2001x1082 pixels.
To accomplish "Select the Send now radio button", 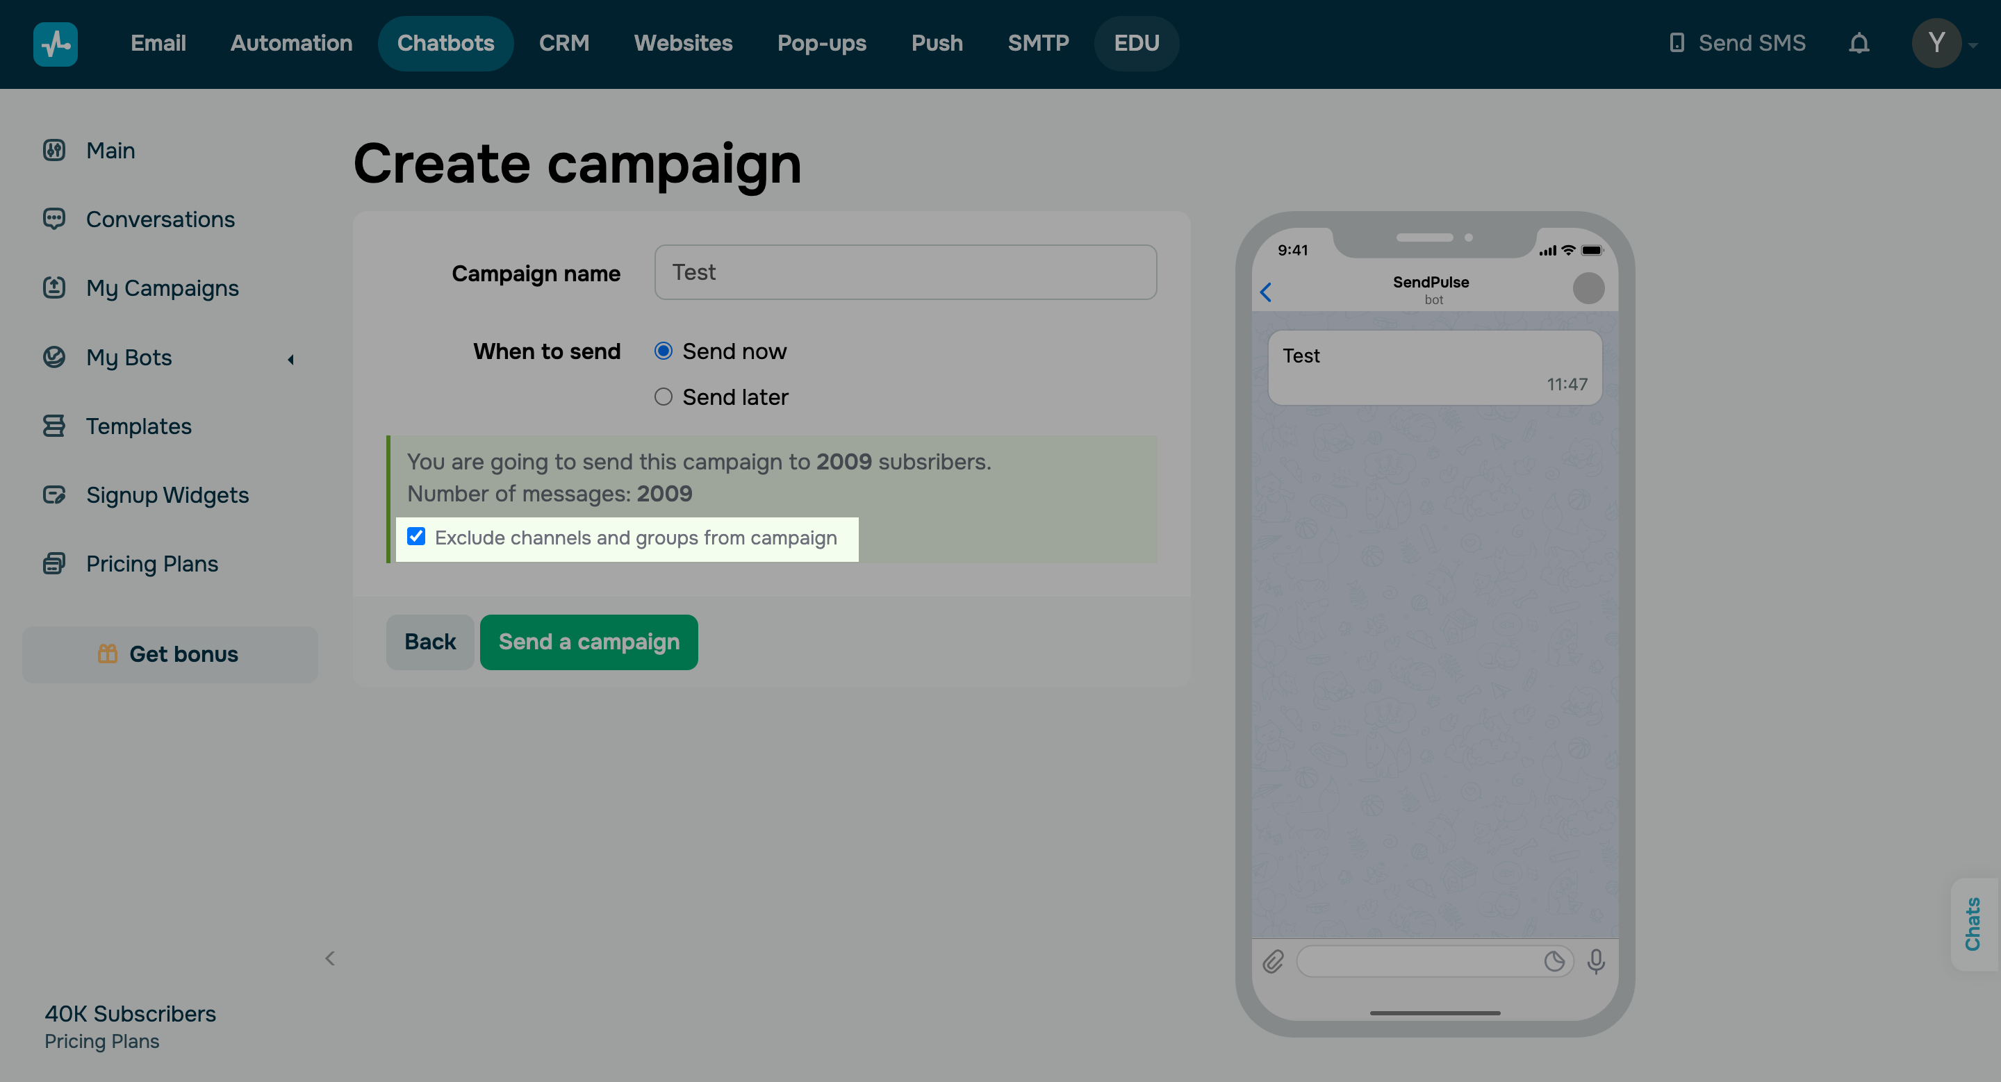I will click(664, 351).
